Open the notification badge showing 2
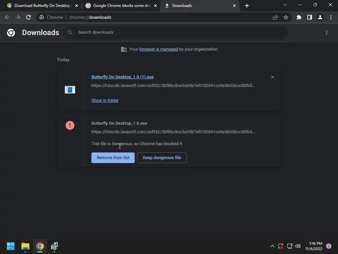Viewport: 338px width, 254px height. tap(329, 246)
